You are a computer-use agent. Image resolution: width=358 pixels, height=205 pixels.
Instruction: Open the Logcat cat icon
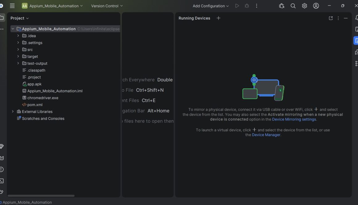[2, 158]
